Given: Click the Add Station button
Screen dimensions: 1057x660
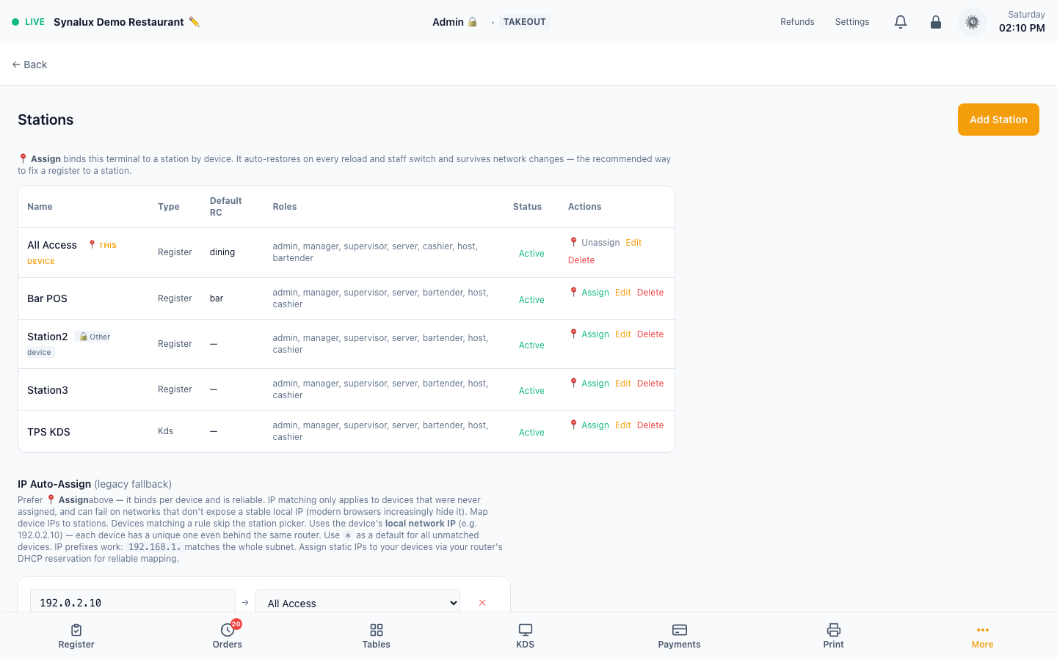Looking at the screenshot, I should pos(998,120).
